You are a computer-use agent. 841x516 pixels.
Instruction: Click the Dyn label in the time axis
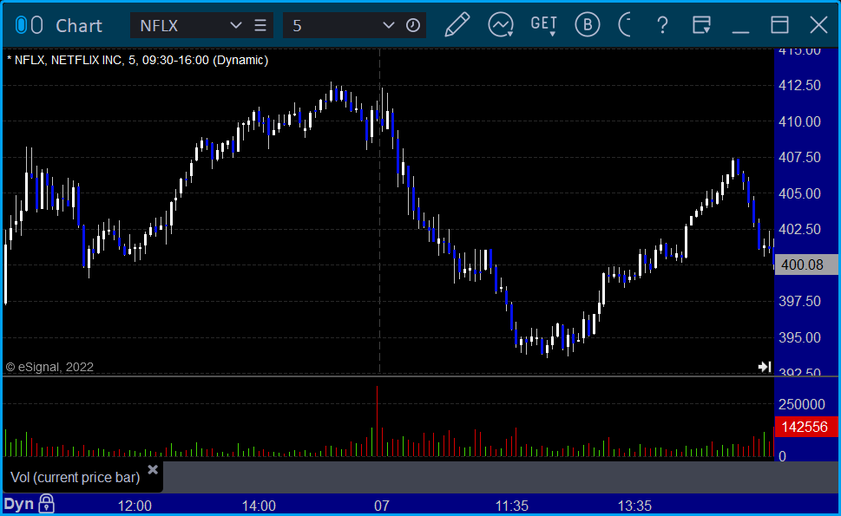(x=19, y=504)
